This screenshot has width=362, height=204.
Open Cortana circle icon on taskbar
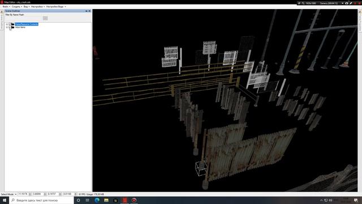pos(79,200)
